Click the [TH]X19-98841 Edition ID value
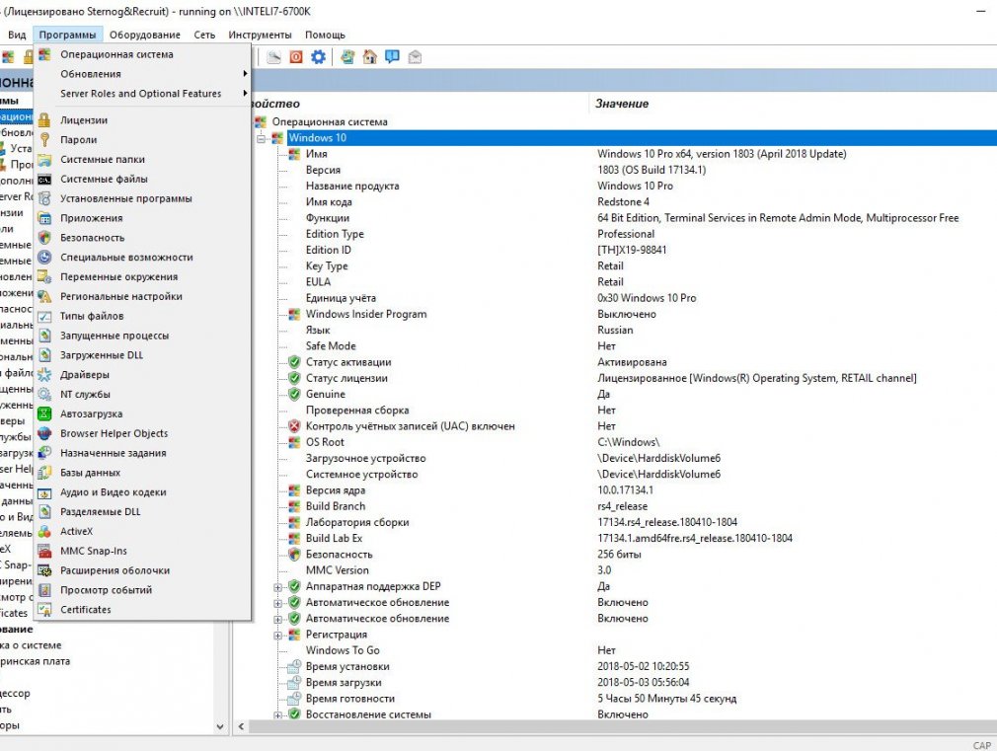This screenshot has width=997, height=751. (x=632, y=250)
